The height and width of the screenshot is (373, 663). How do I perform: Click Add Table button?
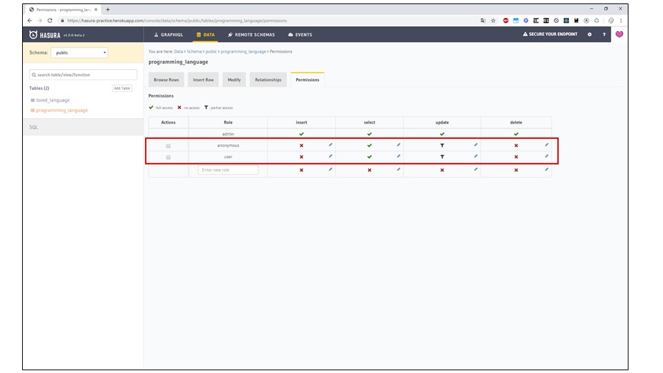(x=122, y=88)
